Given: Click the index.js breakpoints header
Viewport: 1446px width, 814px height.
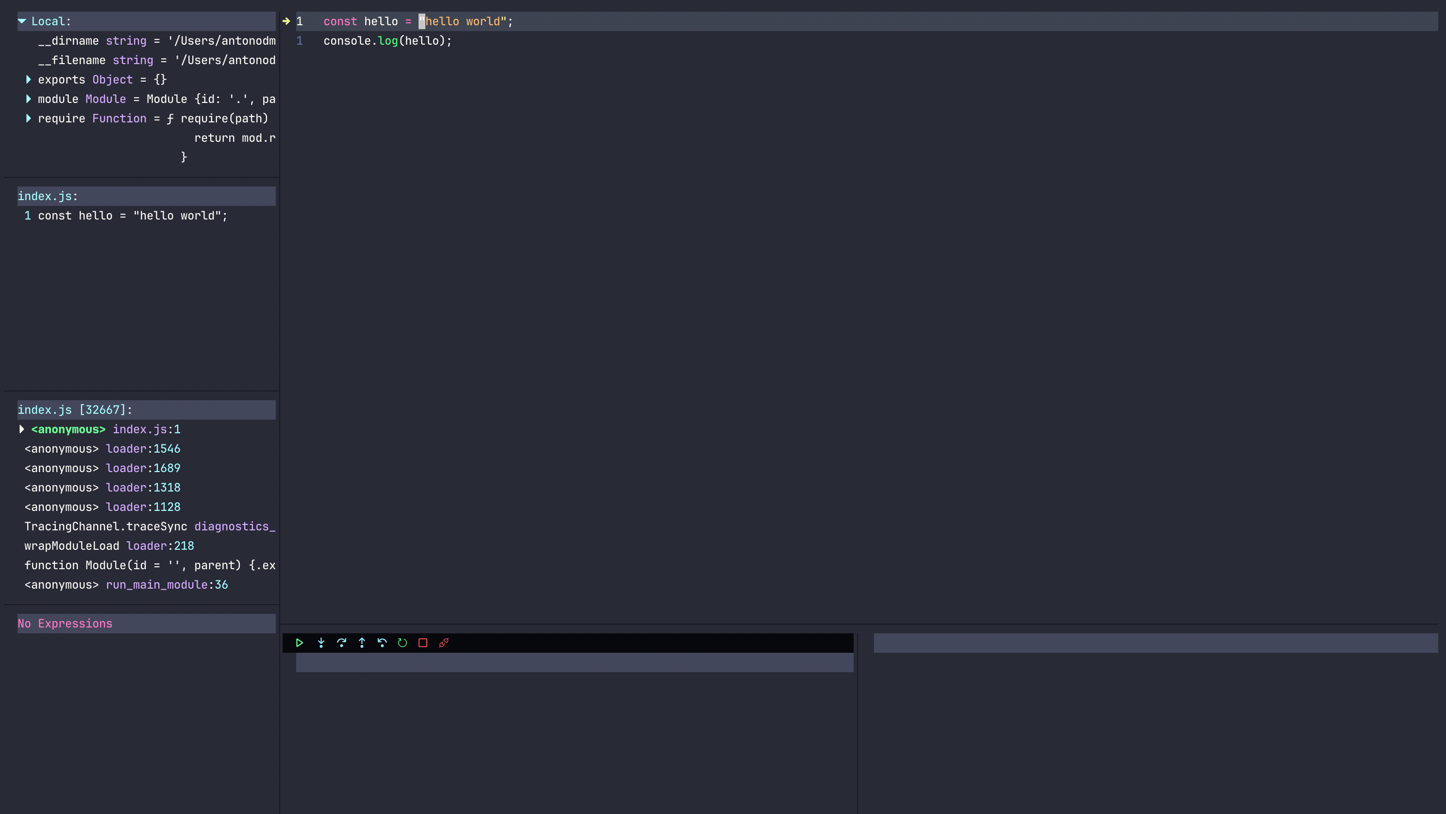Looking at the screenshot, I should click(147, 196).
